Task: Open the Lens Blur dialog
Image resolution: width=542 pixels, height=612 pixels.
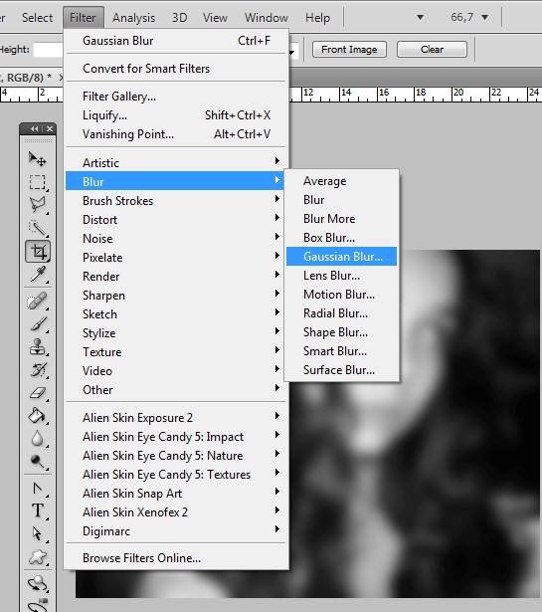Action: coord(341,276)
